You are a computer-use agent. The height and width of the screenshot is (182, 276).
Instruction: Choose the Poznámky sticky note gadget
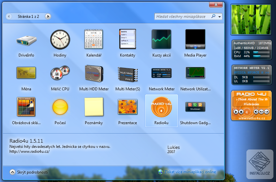coord(94,107)
